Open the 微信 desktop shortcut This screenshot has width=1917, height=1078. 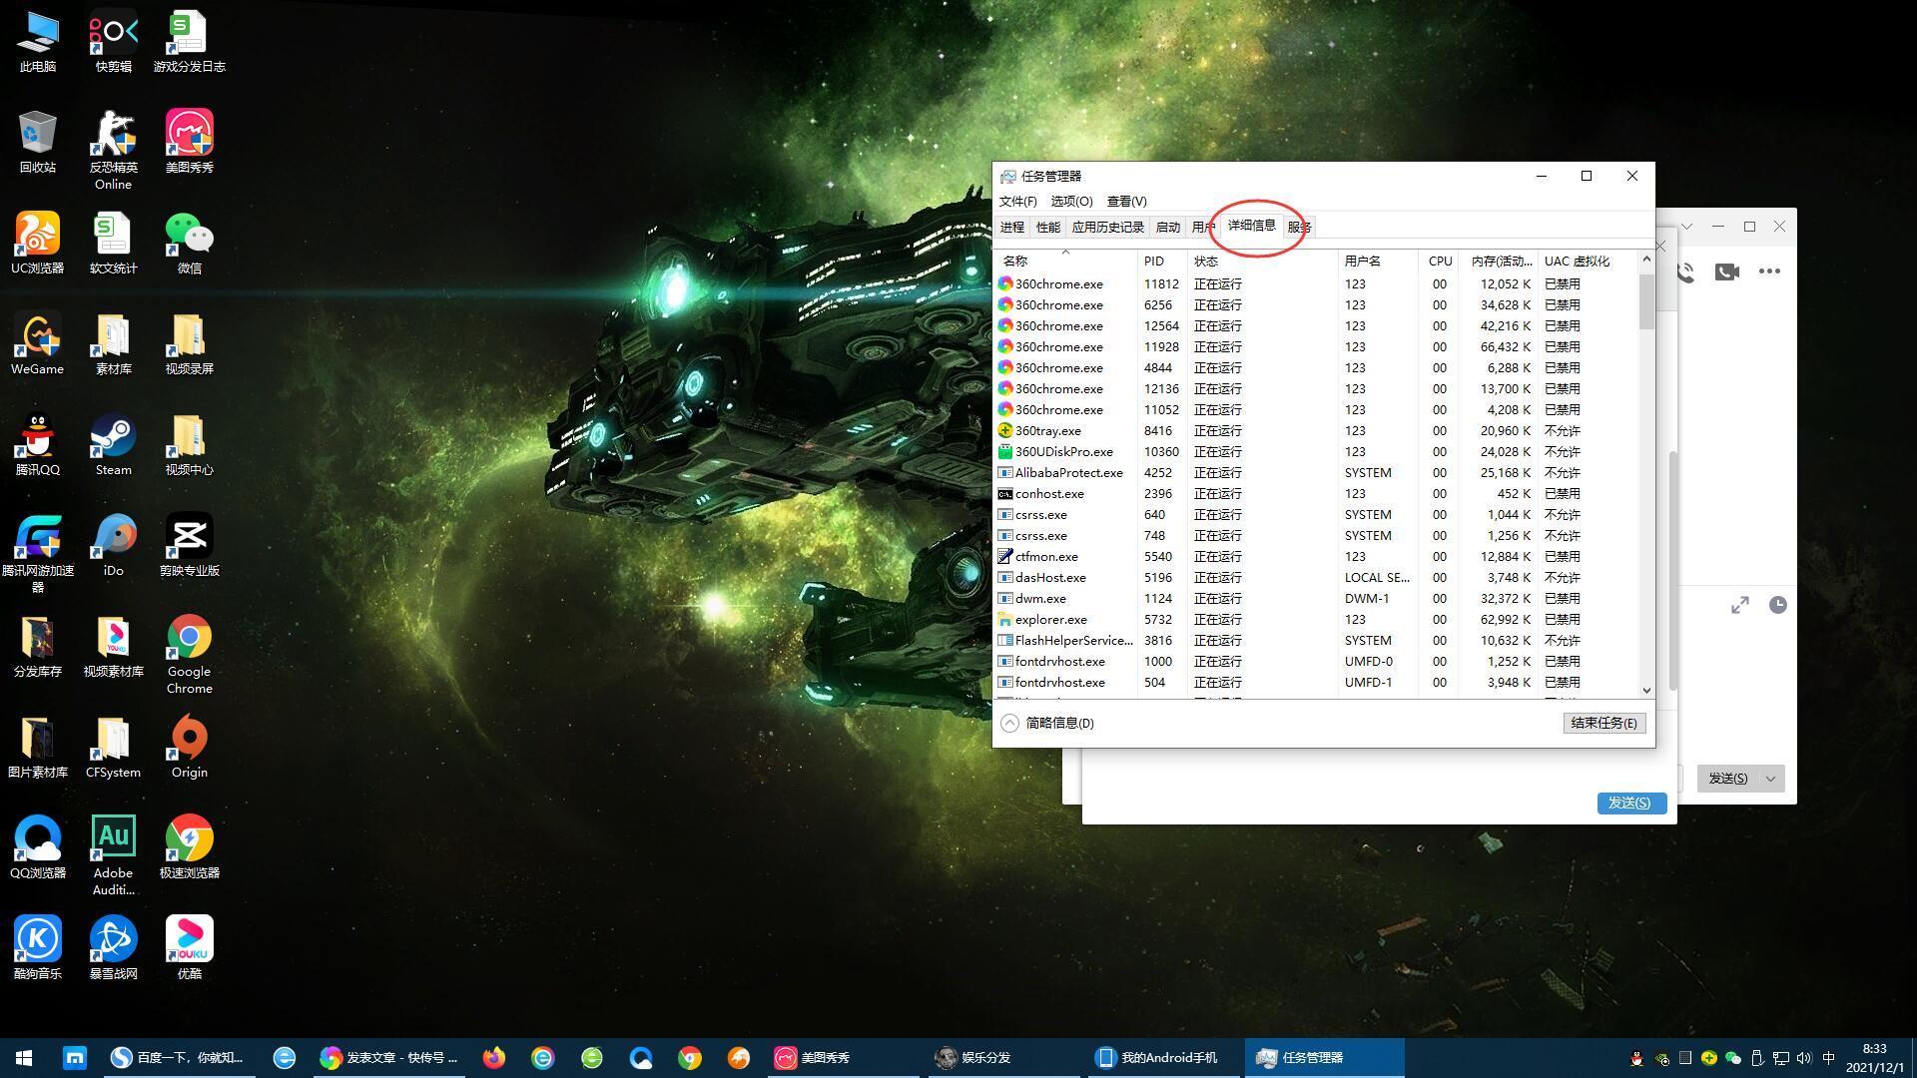[189, 244]
